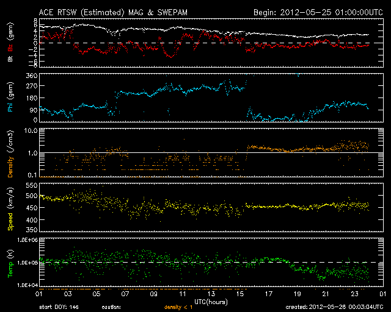The height and width of the screenshot is (312, 391).
Task: Click the '1.0' tick on Density axis
Action: 32,153
